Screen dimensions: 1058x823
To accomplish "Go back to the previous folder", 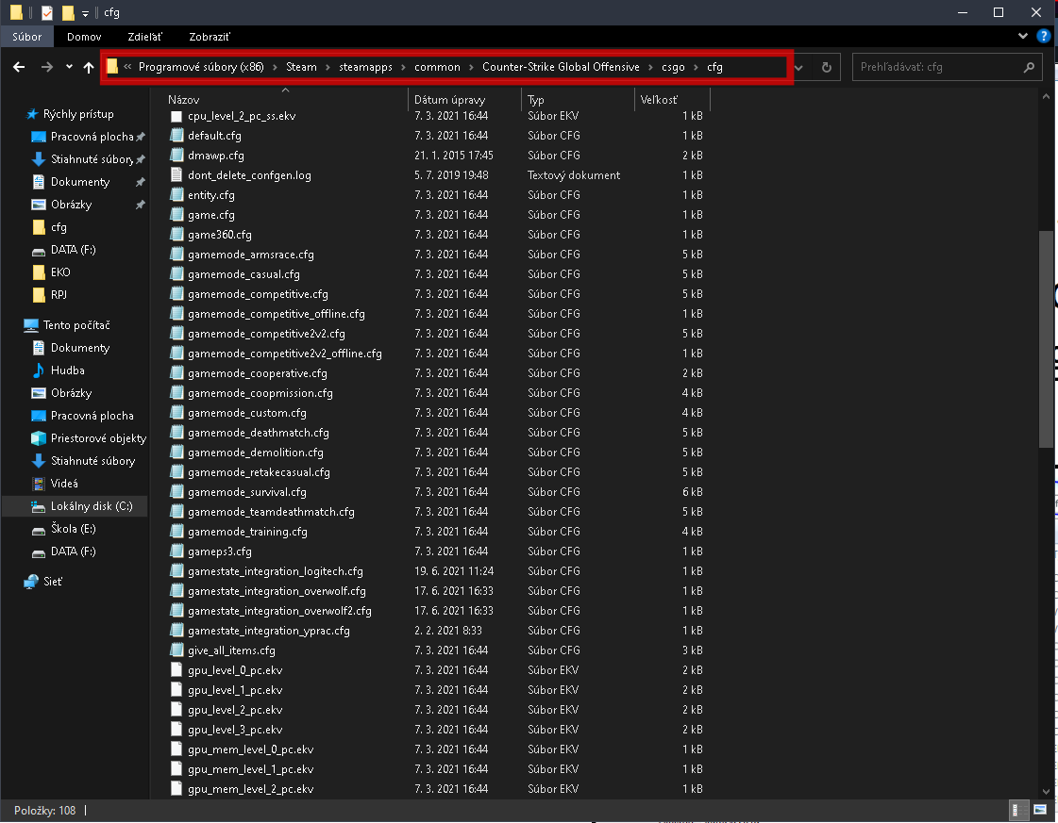I will coord(19,67).
